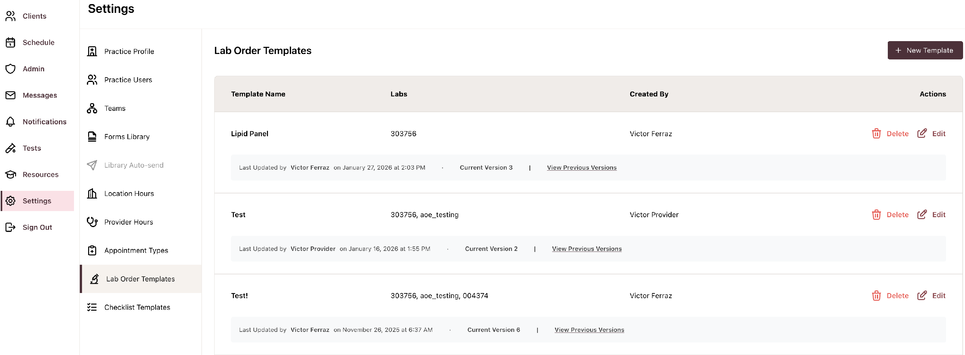Create a New Template
This screenshot has height=355, width=965.
point(924,50)
